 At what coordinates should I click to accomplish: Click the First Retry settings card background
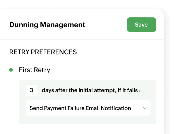[x=87, y=120]
